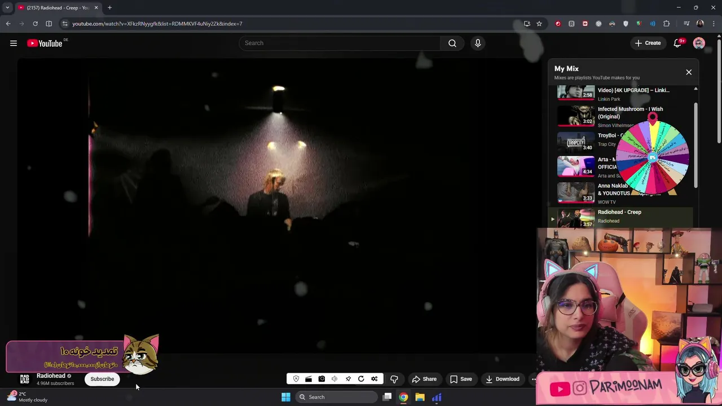Click the red circular extension icon in Chrome

[x=558, y=24]
